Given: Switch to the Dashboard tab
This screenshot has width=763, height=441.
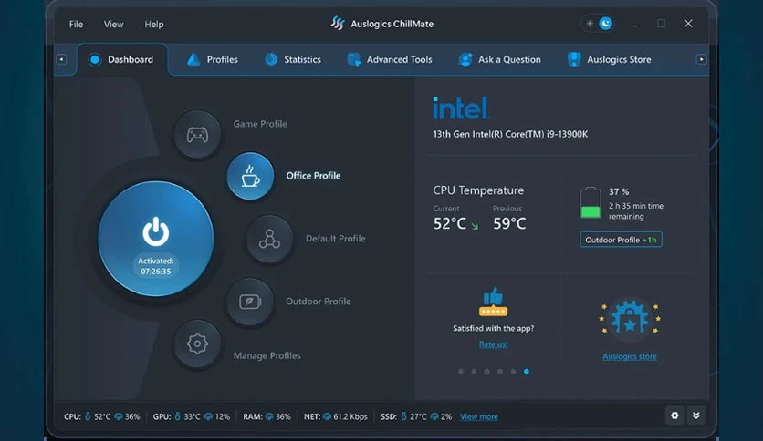Looking at the screenshot, I should (x=122, y=59).
